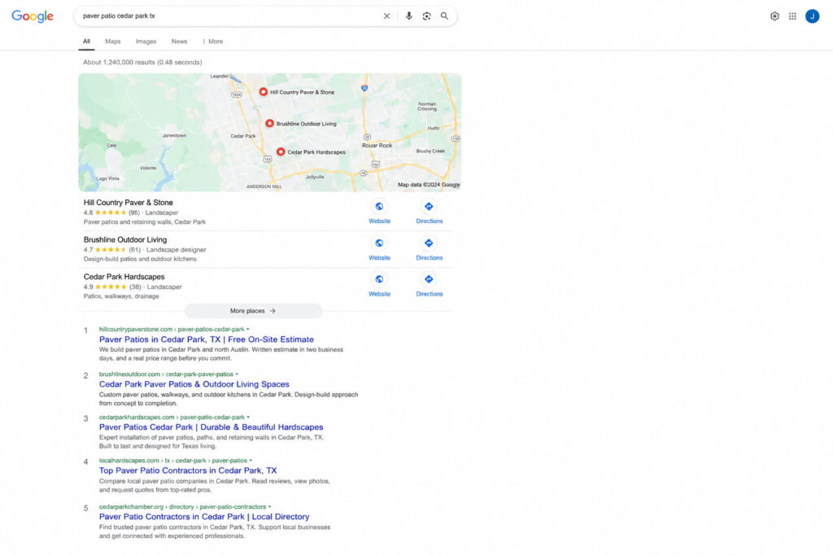Expand dropdown arrow beside localhardscapes.com URL

pos(251,461)
